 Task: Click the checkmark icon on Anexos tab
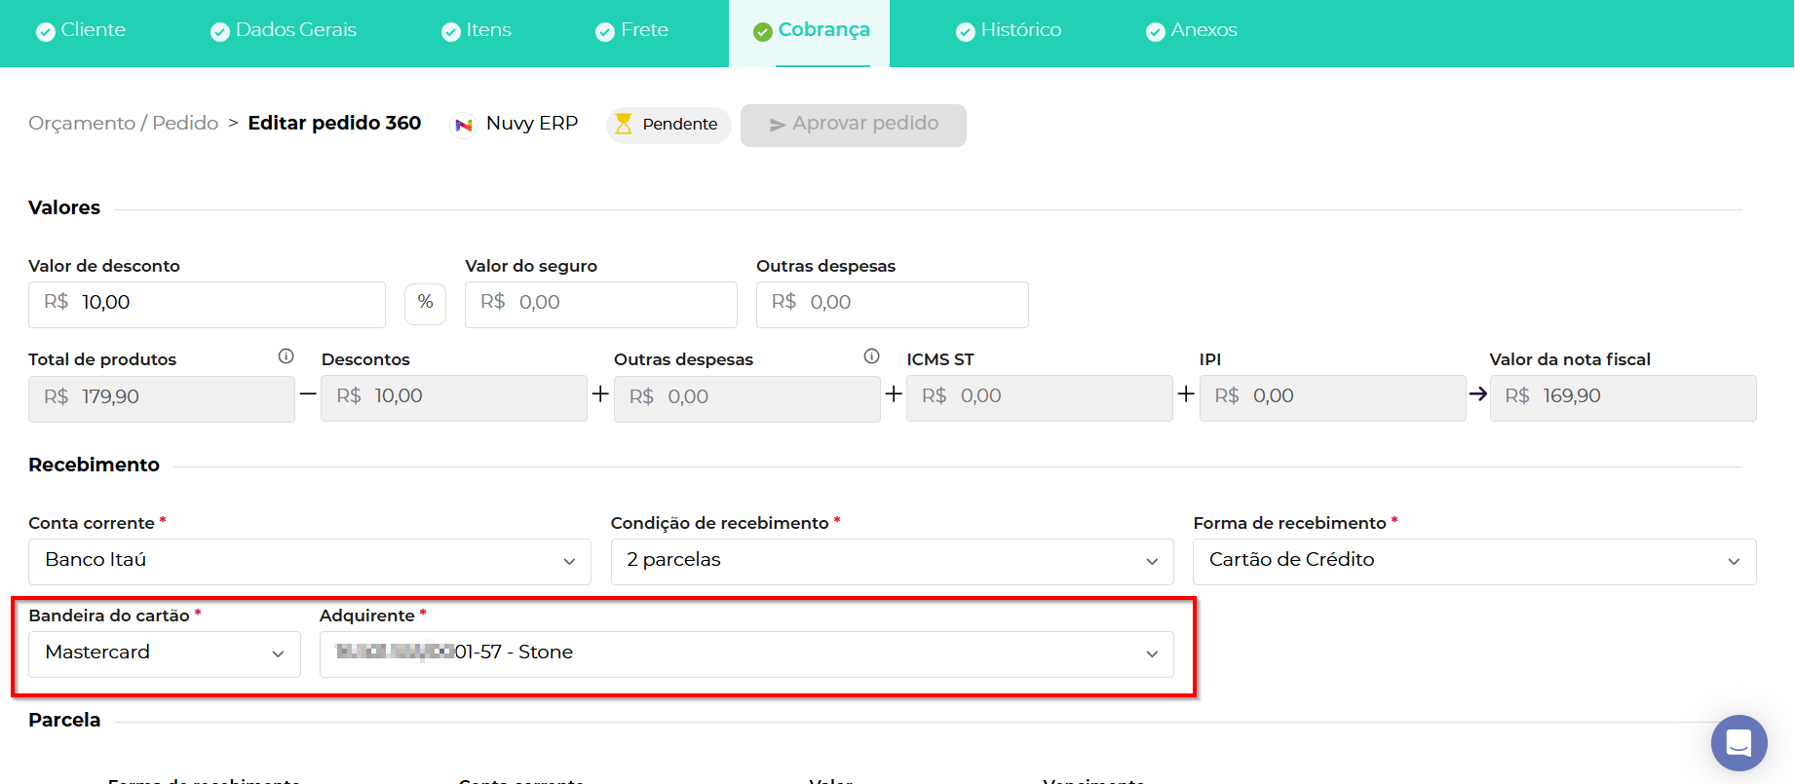(x=1155, y=32)
